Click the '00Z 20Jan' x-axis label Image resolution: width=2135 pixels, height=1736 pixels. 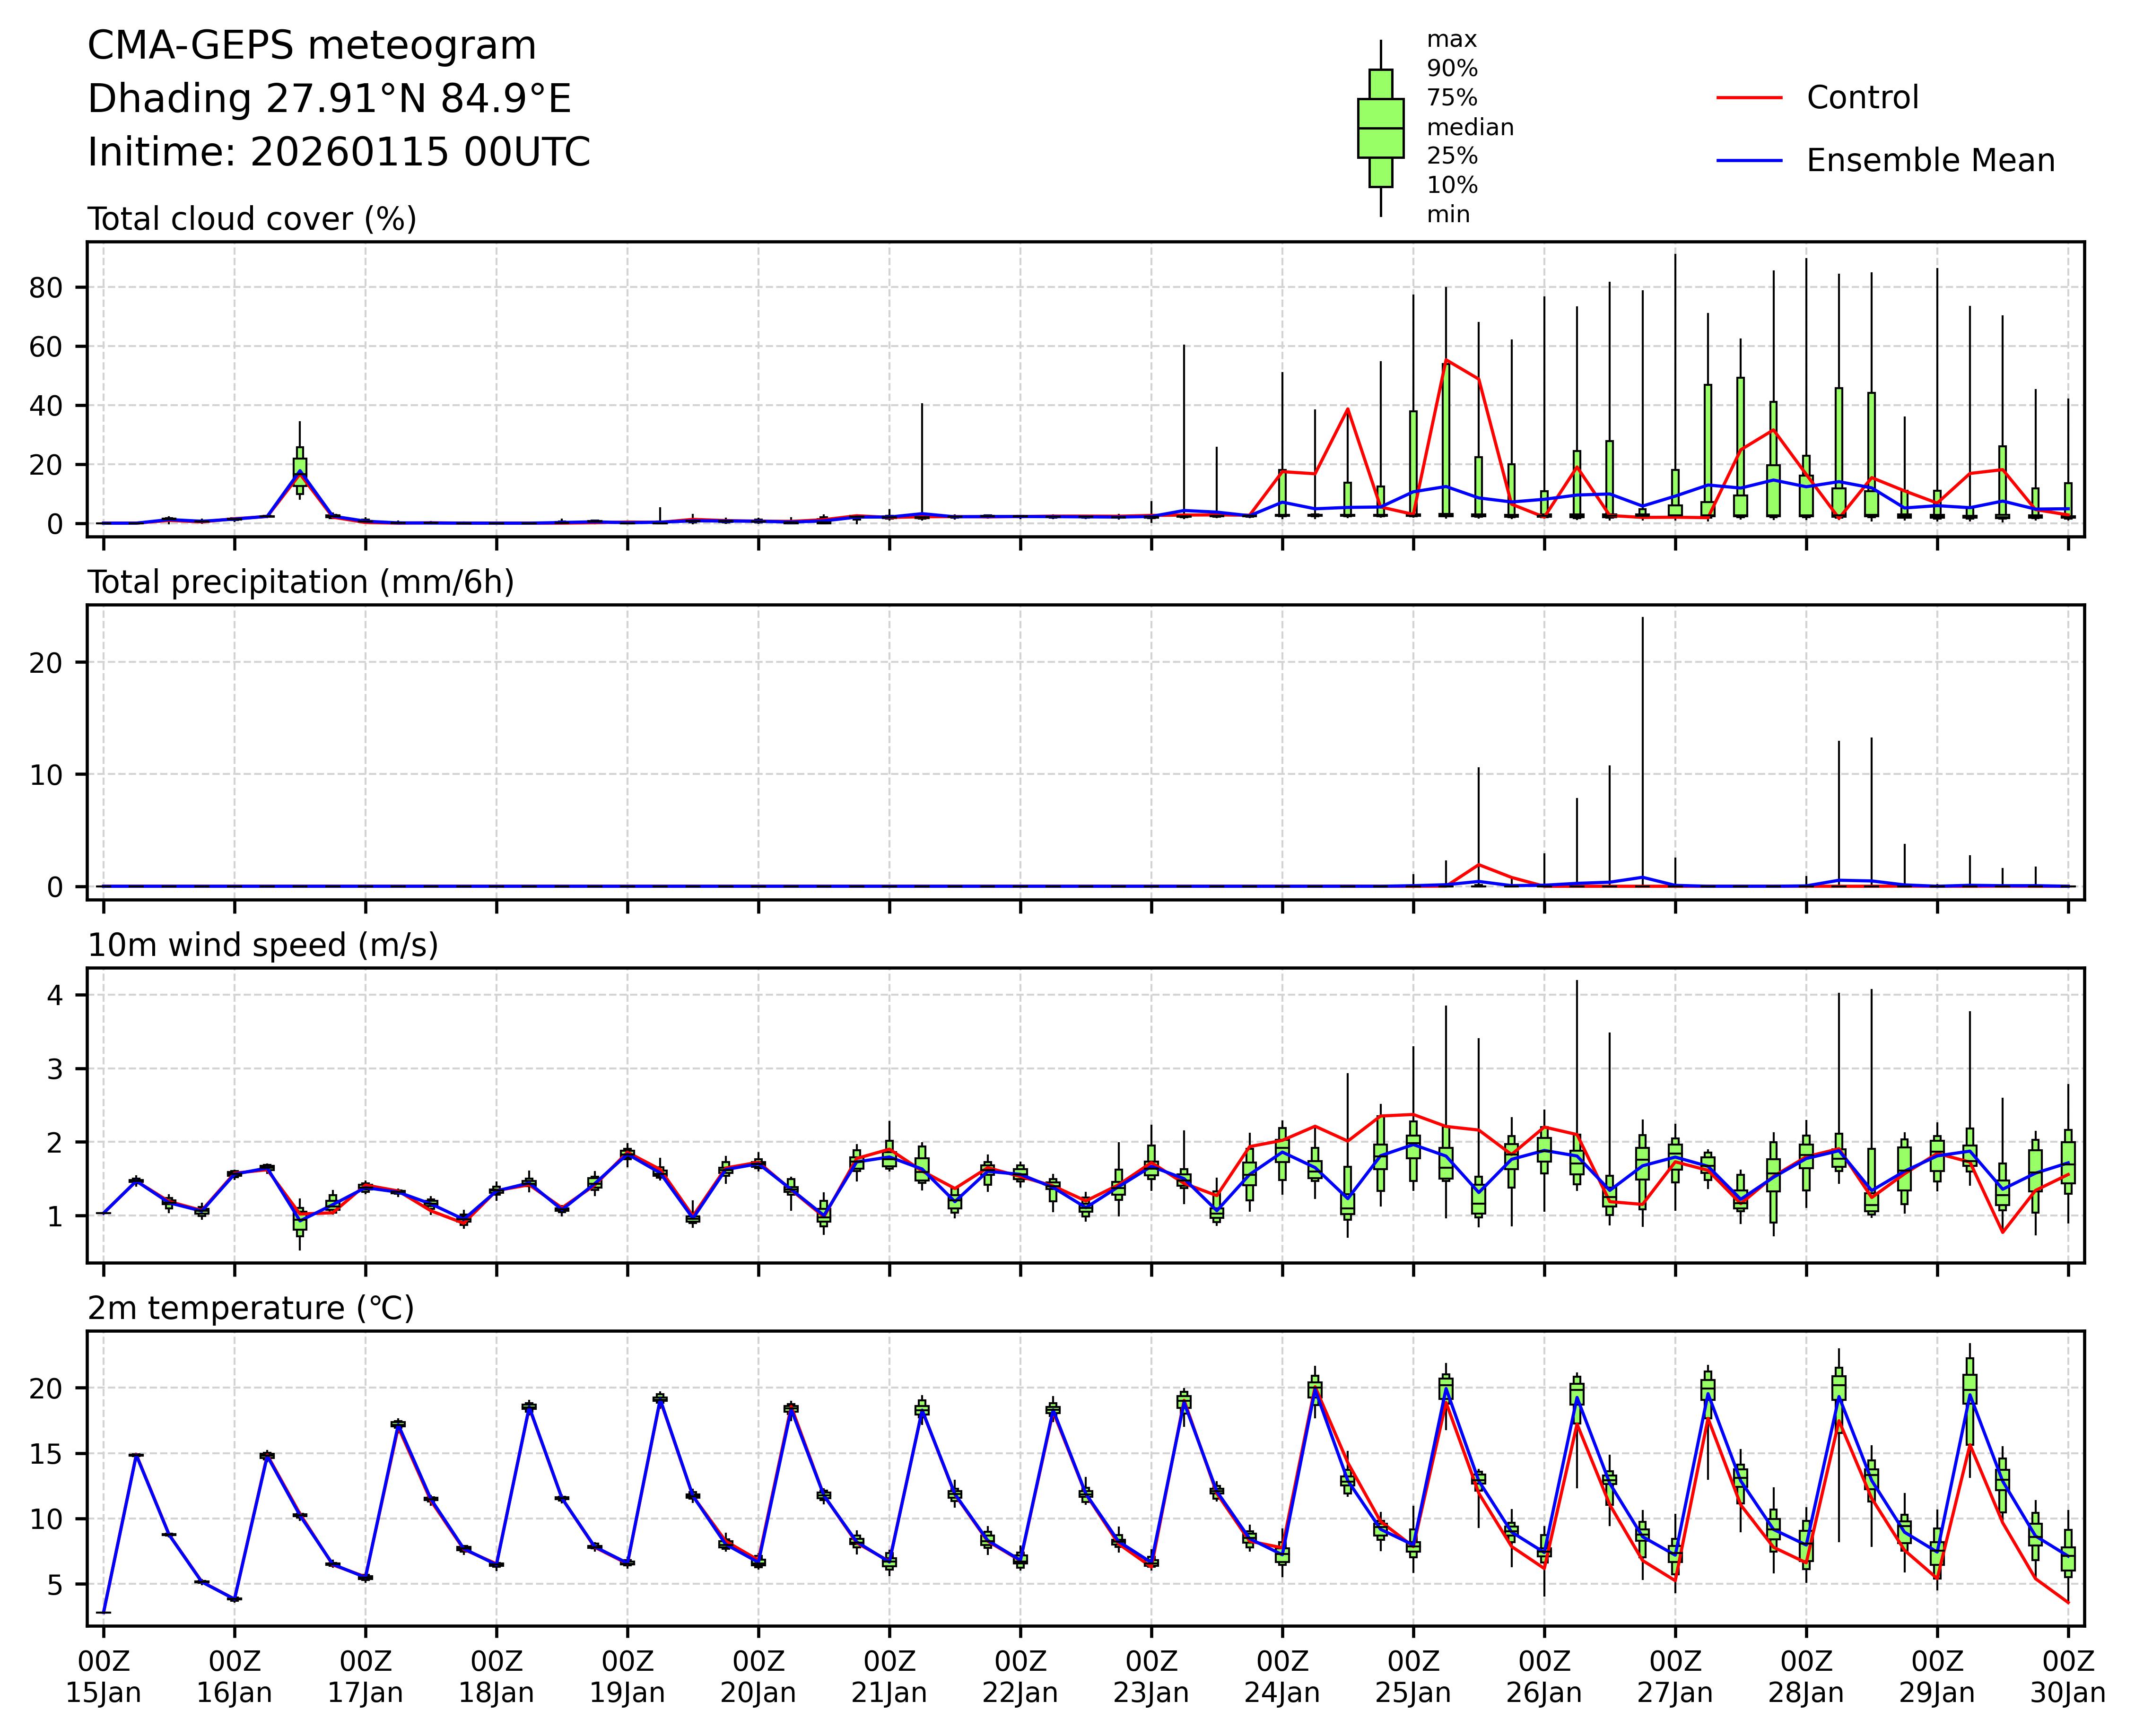[758, 1677]
